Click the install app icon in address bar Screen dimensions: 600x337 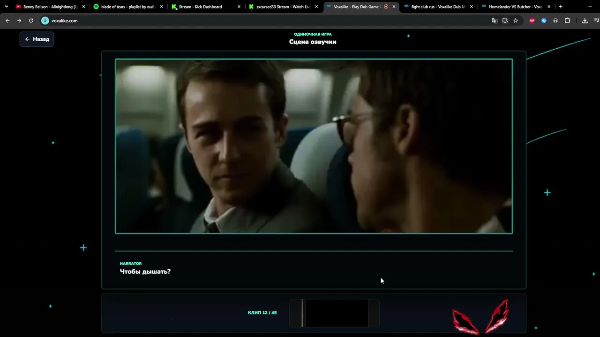point(505,21)
